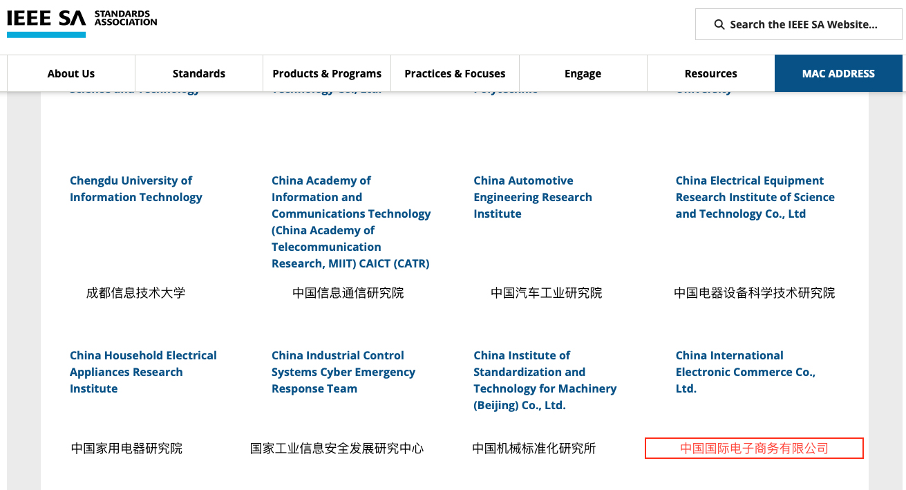
Task: Open the About Us menu
Action: pos(71,73)
